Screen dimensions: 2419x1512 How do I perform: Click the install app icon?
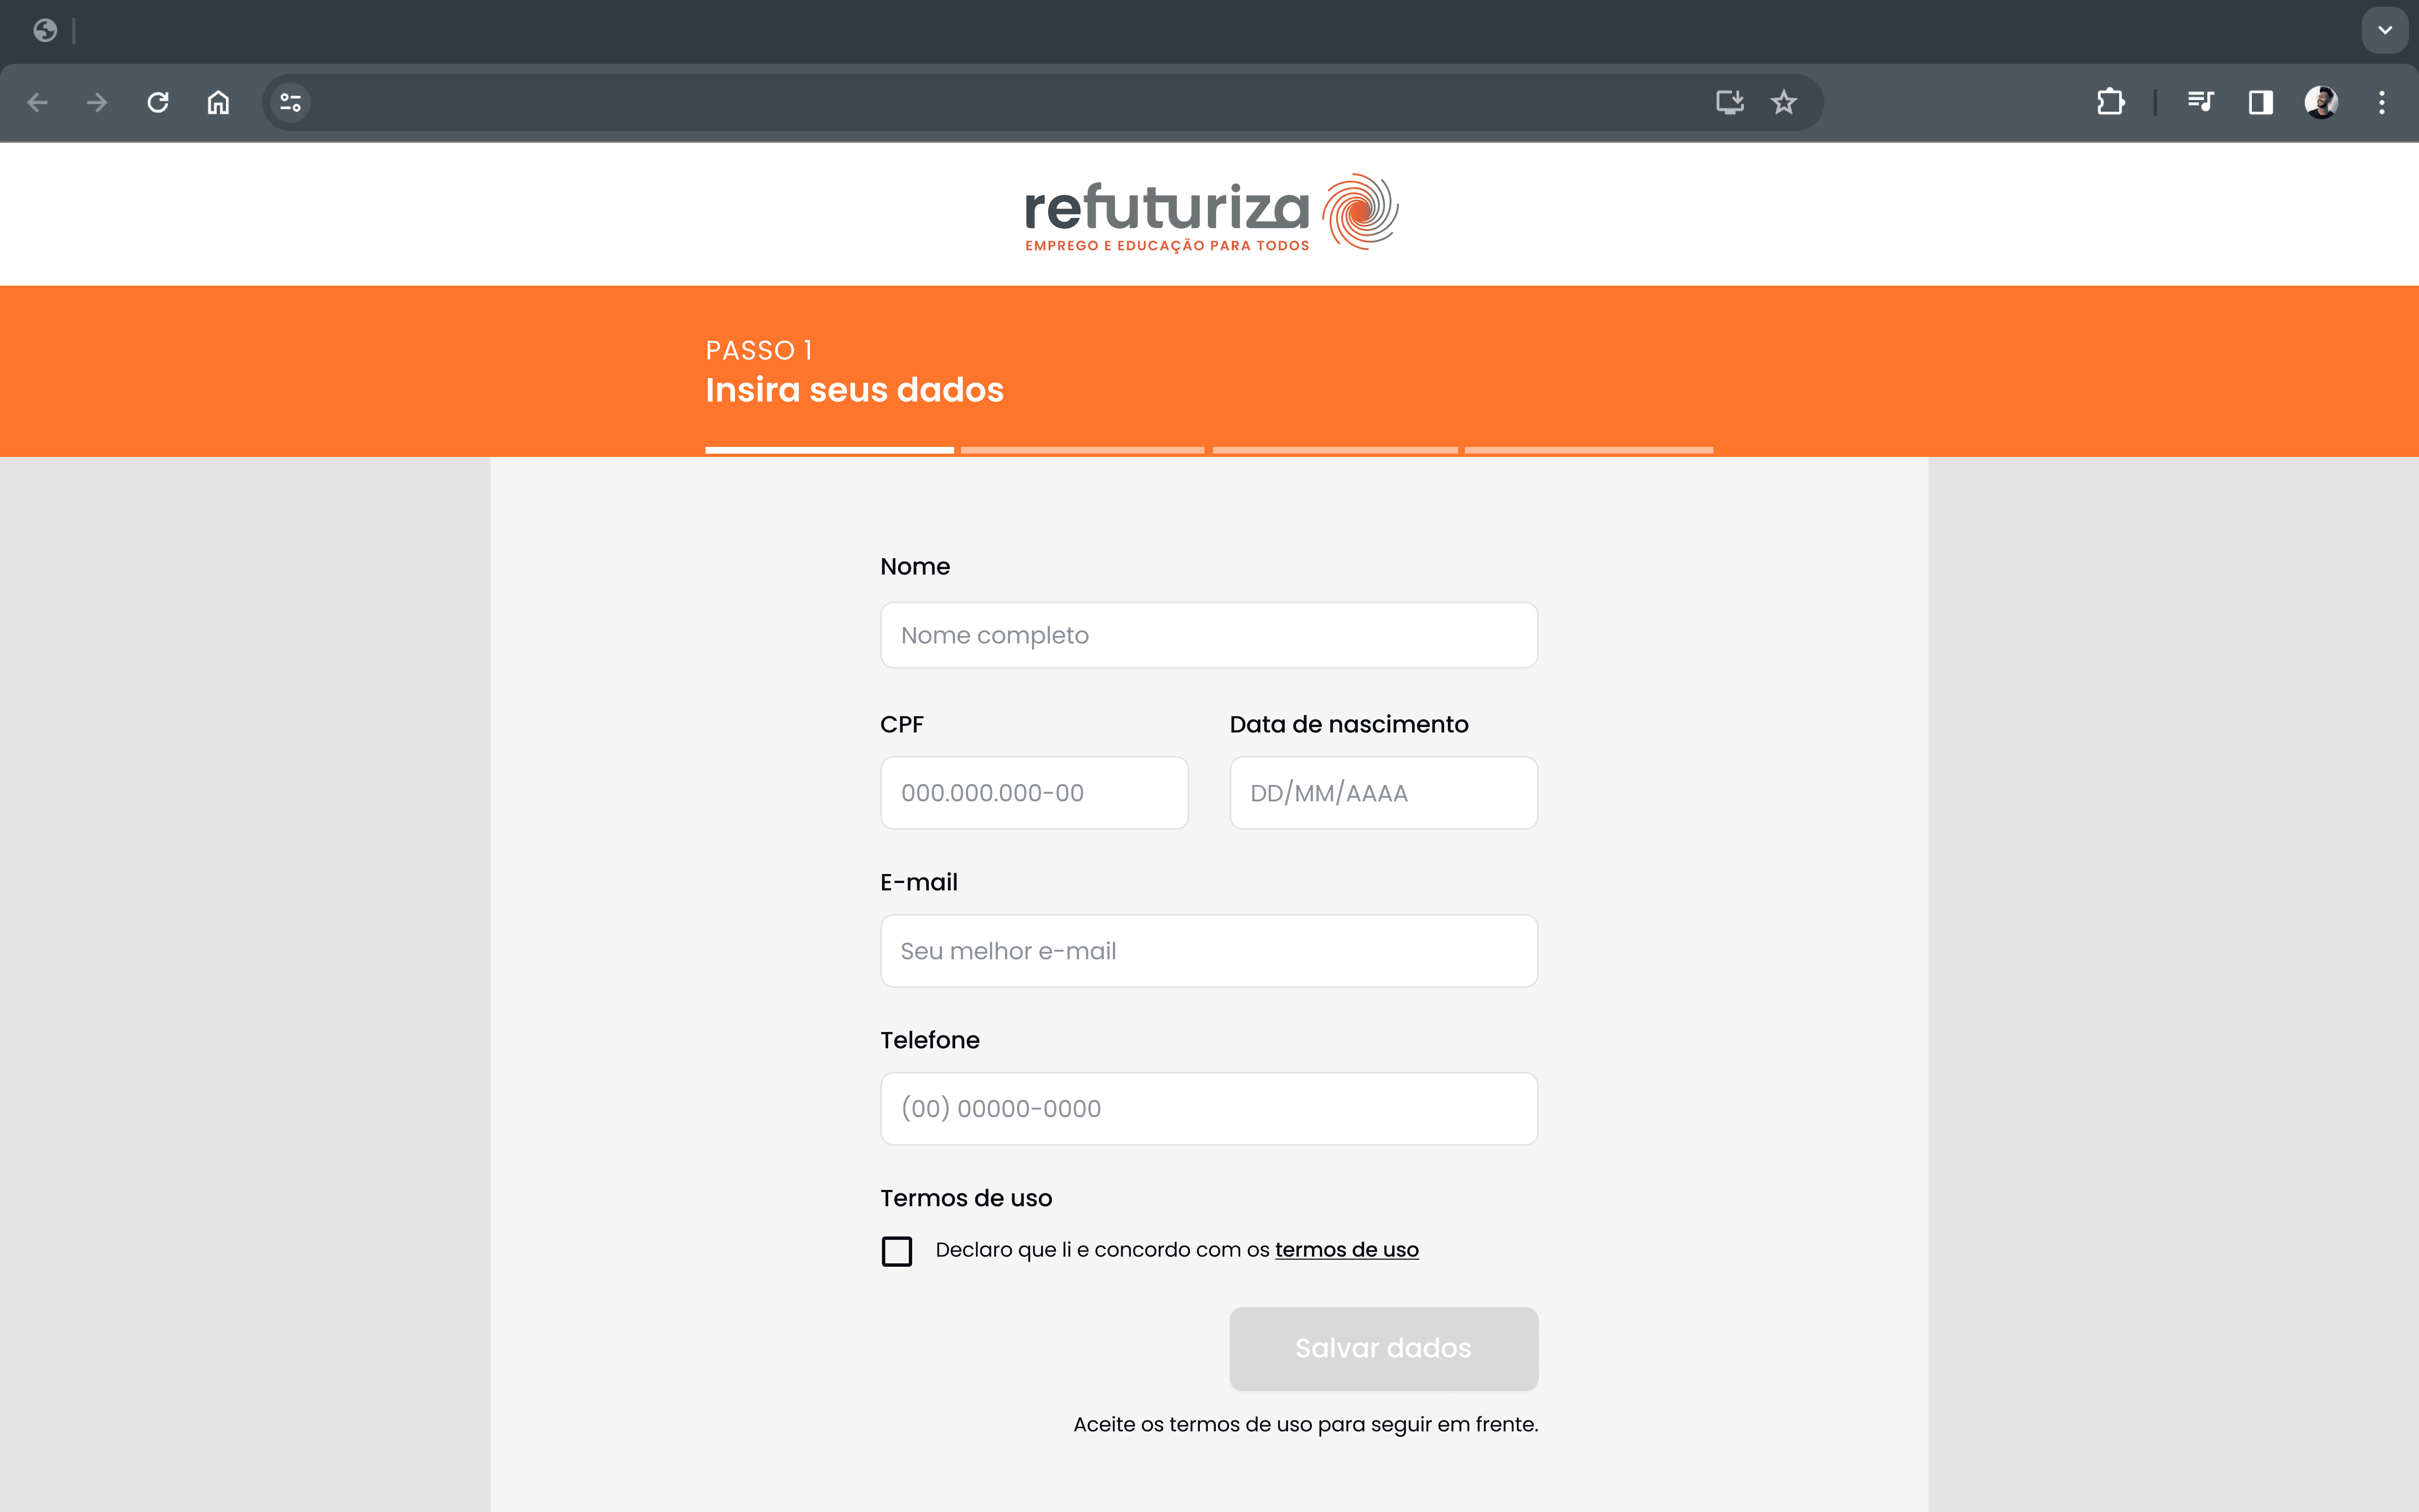(1729, 102)
